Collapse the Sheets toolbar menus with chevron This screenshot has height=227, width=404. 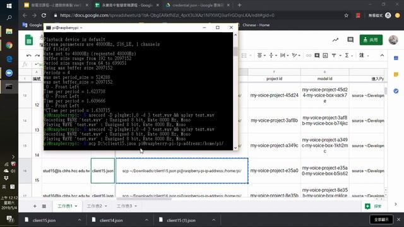point(382,55)
